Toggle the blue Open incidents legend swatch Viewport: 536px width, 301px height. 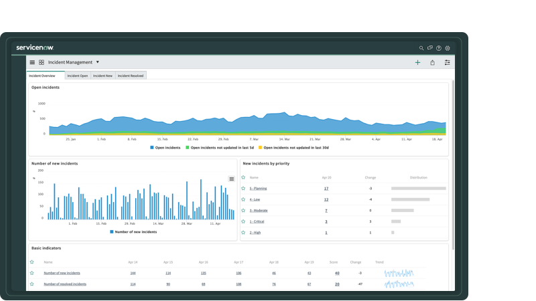click(x=152, y=147)
